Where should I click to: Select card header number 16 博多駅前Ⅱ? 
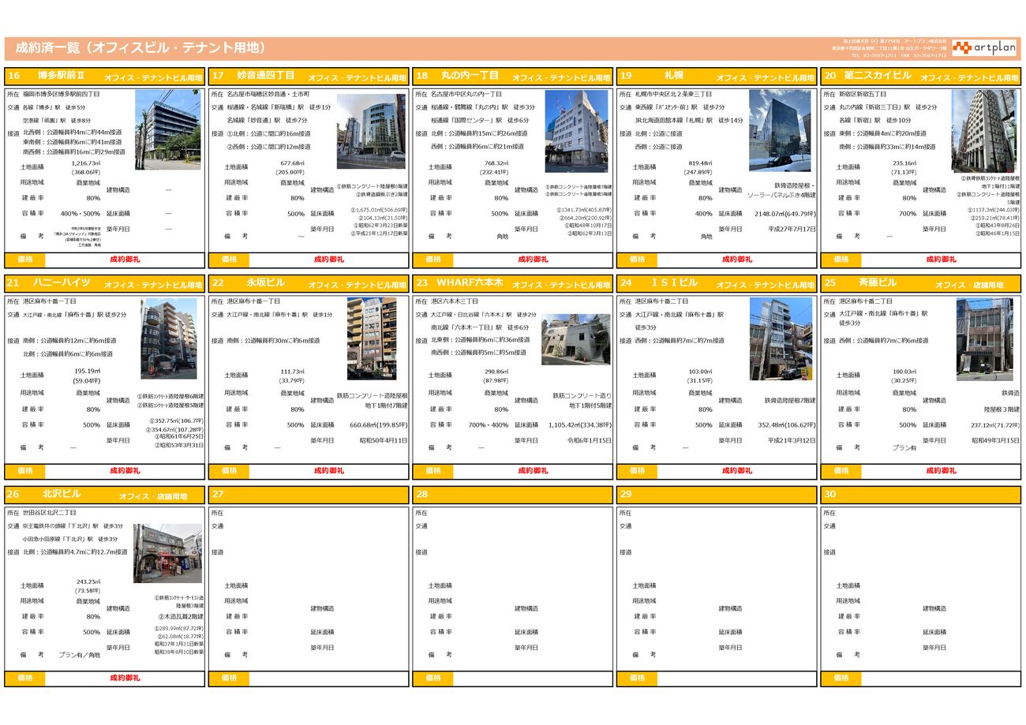[104, 77]
